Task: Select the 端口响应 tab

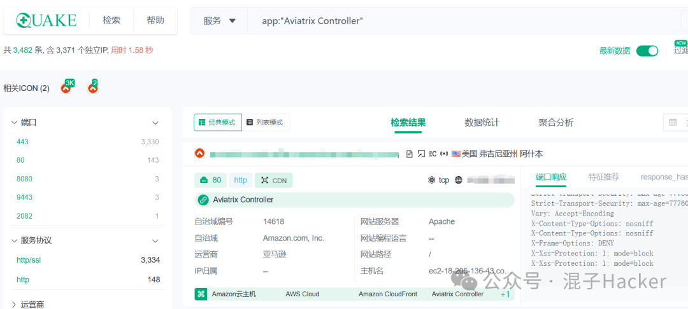Action: pyautogui.click(x=551, y=177)
